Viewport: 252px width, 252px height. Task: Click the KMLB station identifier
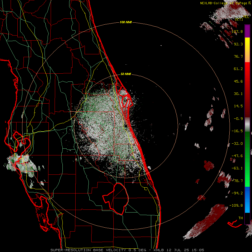point(159,250)
